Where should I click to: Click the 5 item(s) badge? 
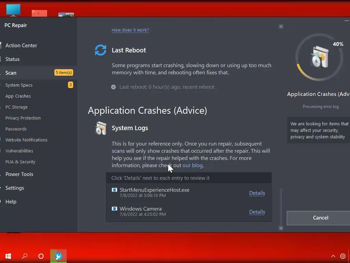point(64,73)
